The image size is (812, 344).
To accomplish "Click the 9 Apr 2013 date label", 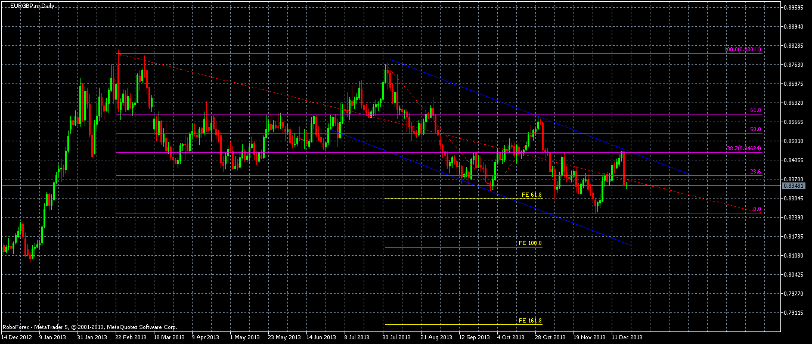I will (x=205, y=337).
